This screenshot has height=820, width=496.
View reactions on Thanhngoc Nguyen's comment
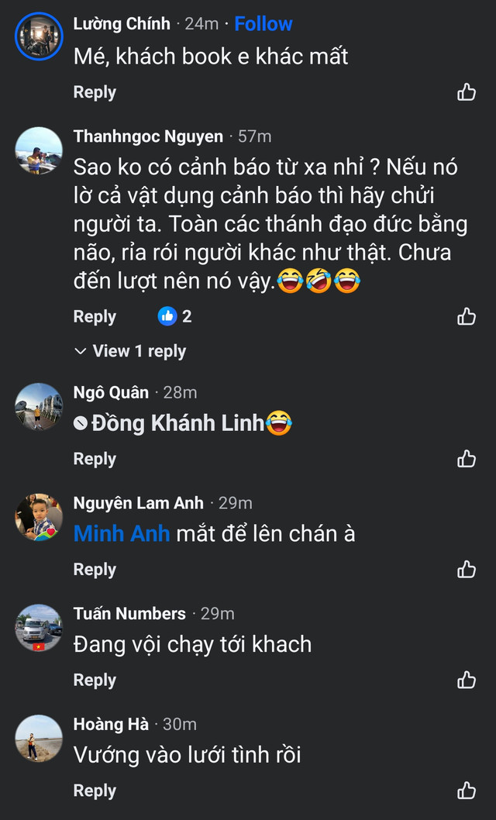pos(175,316)
